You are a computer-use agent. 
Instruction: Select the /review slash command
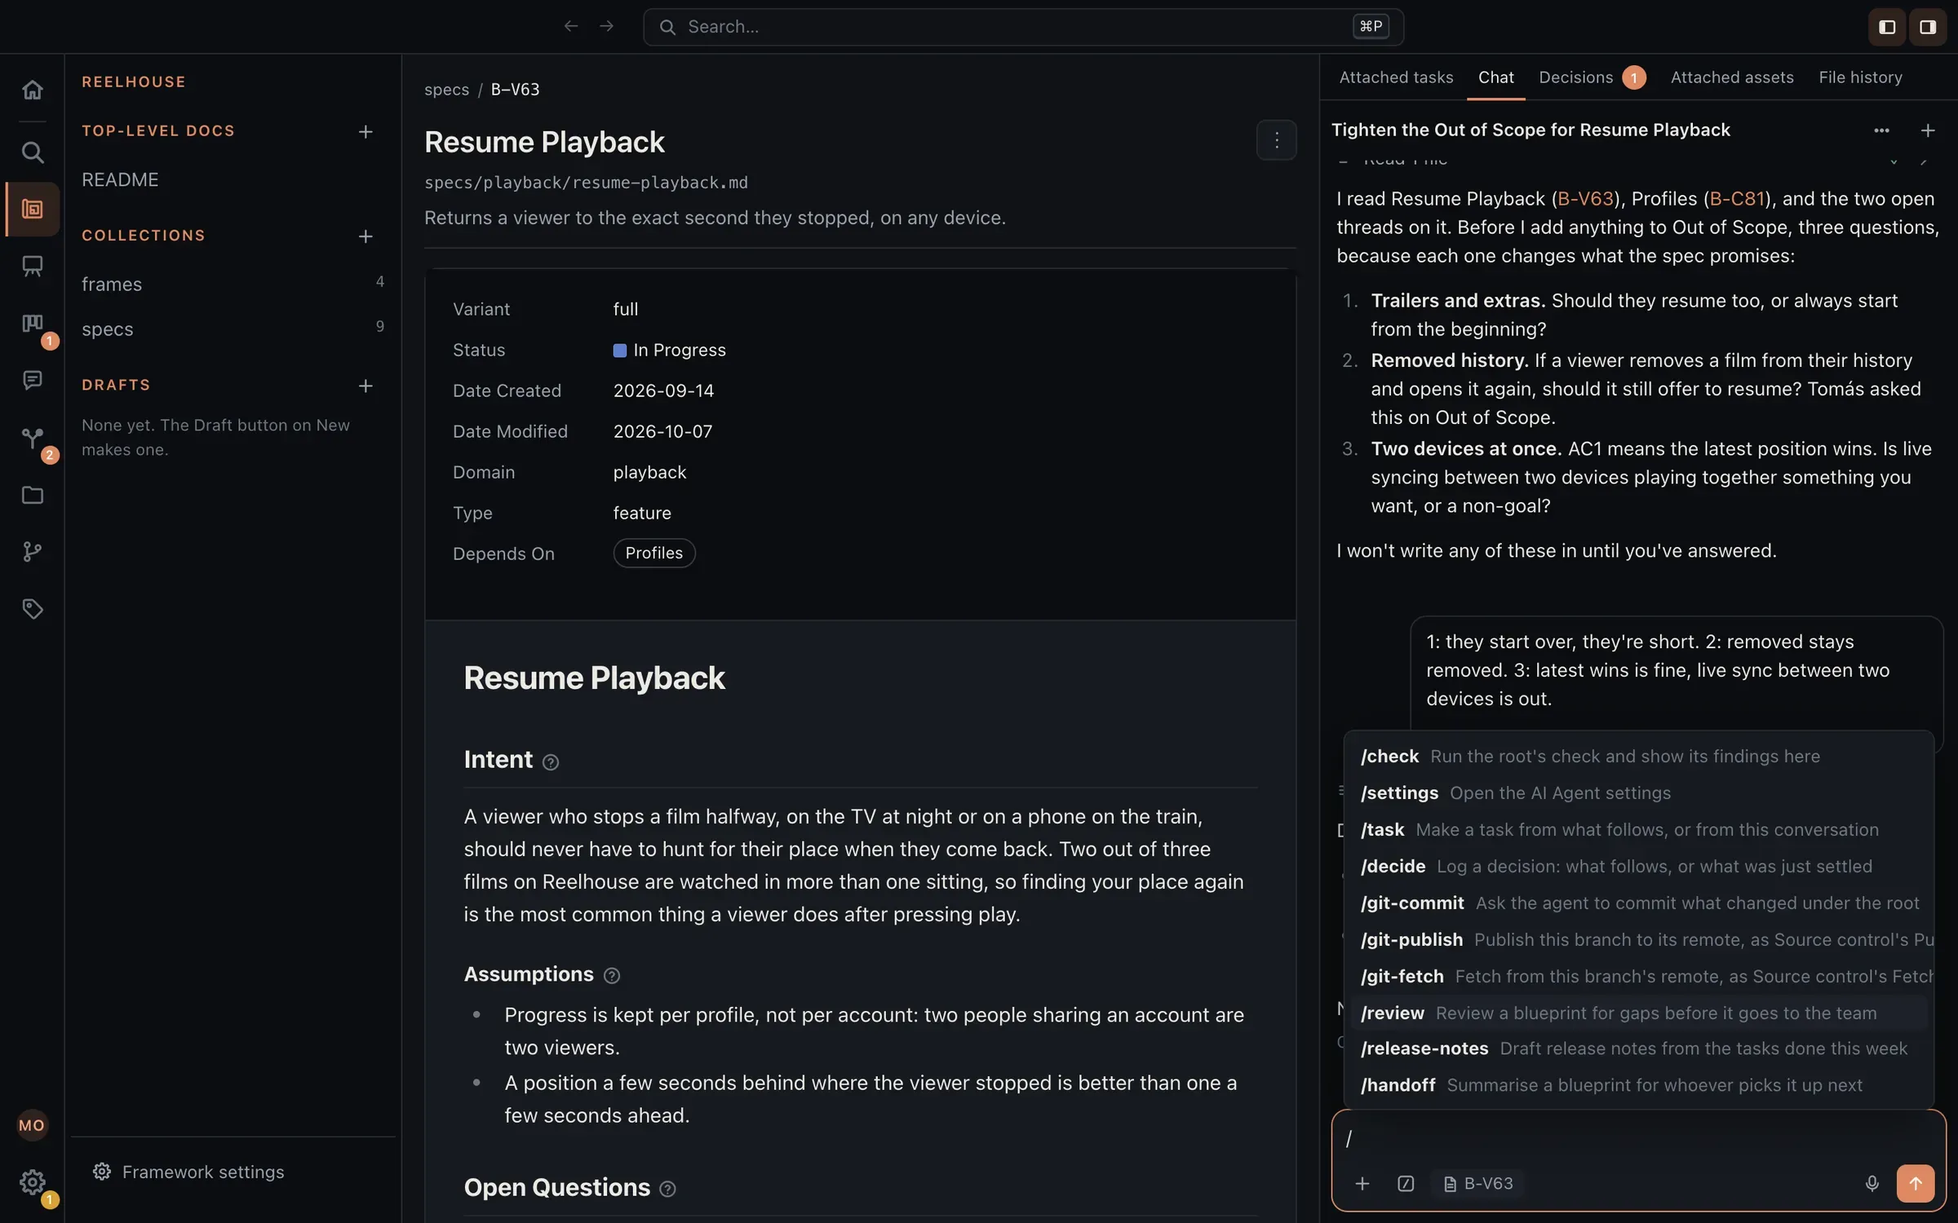point(1638,1013)
